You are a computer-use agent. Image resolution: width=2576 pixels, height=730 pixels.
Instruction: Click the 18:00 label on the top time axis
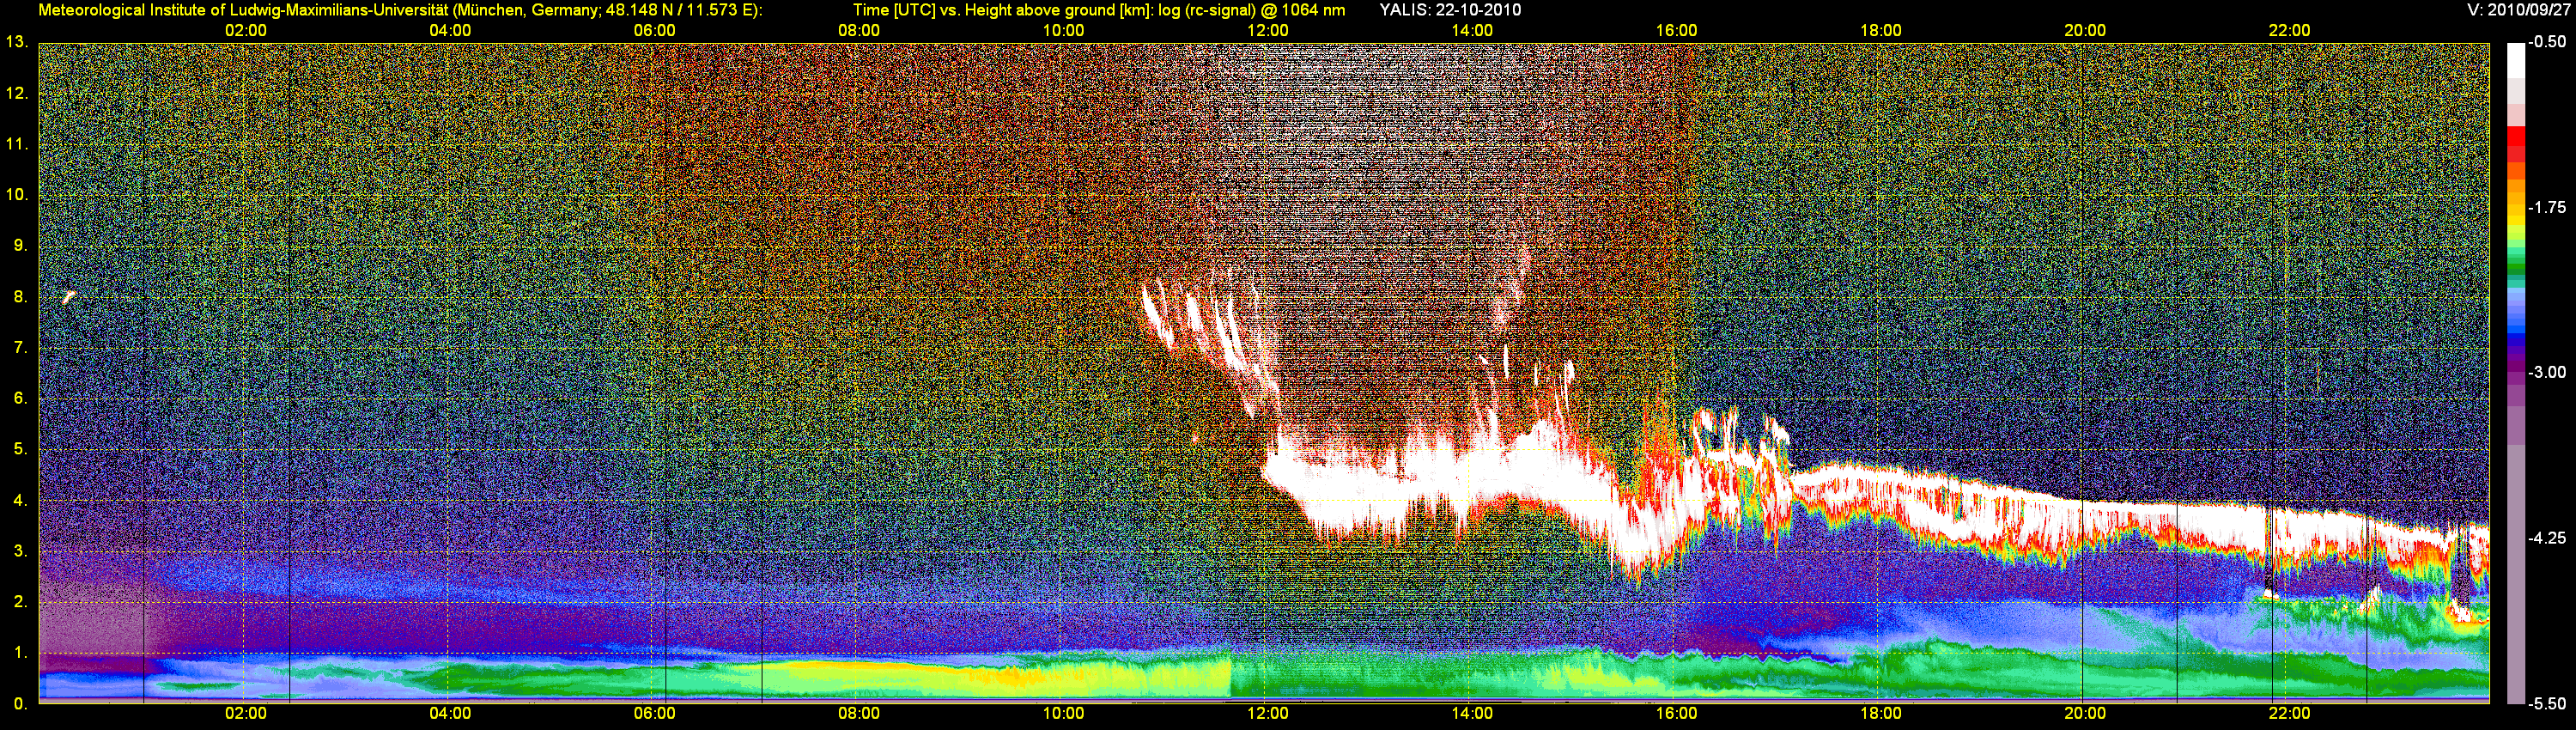click(1880, 30)
